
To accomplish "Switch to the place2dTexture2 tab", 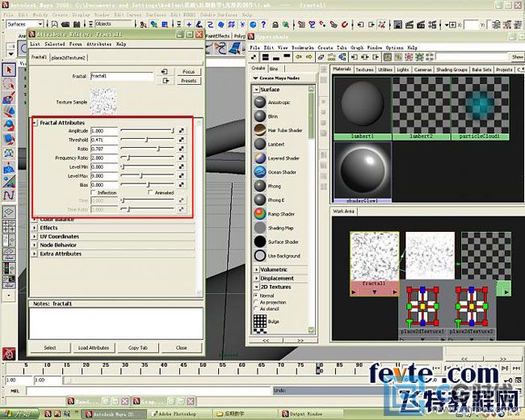I will [67, 58].
